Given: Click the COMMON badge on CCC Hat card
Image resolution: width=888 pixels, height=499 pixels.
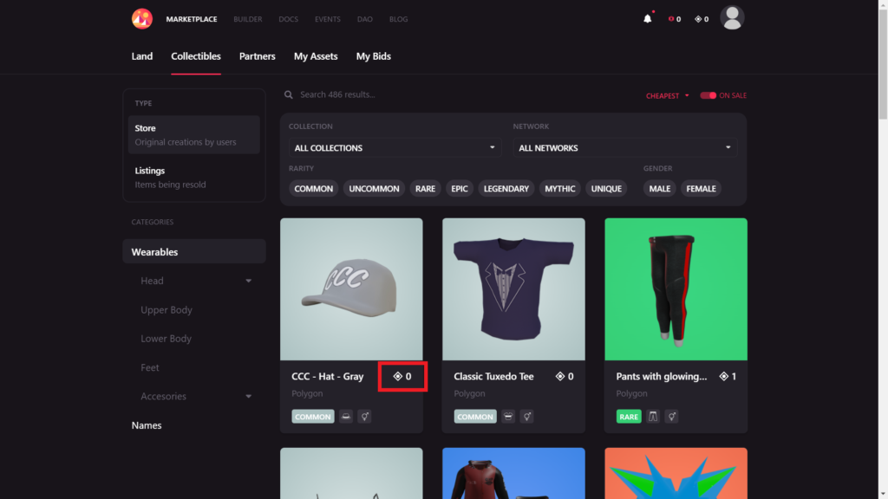Looking at the screenshot, I should click(x=312, y=417).
